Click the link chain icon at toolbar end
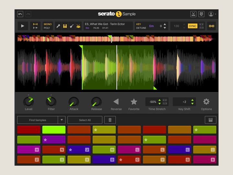Image resolution: width=233 pixels, height=175 pixels. (x=211, y=26)
